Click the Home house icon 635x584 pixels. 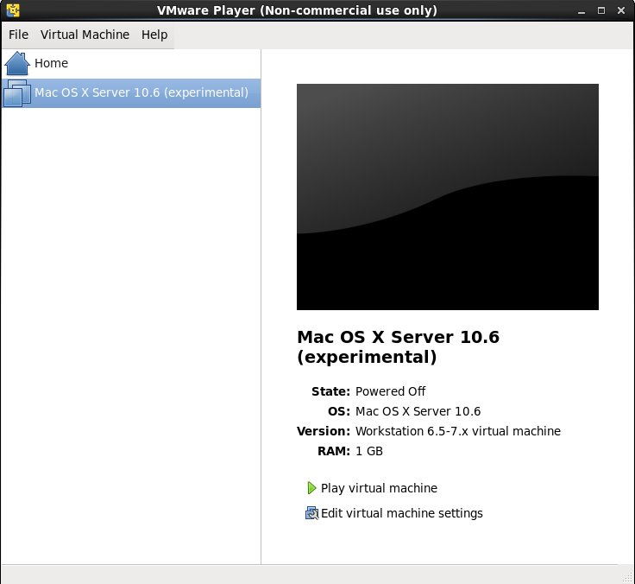[17, 63]
